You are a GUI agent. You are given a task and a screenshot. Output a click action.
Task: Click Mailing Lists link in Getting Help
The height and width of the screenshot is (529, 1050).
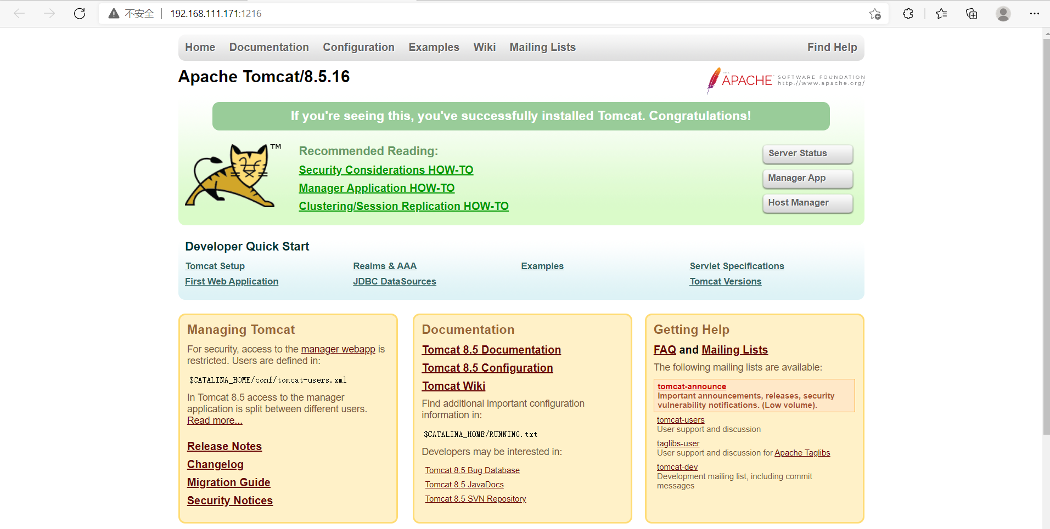point(734,350)
